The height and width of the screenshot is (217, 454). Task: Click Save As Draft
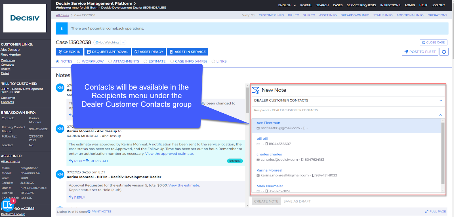pyautogui.click(x=297, y=201)
